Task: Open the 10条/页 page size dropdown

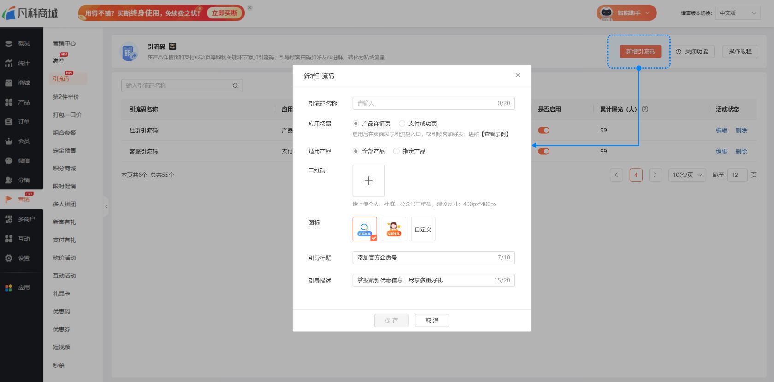Action: [687, 175]
